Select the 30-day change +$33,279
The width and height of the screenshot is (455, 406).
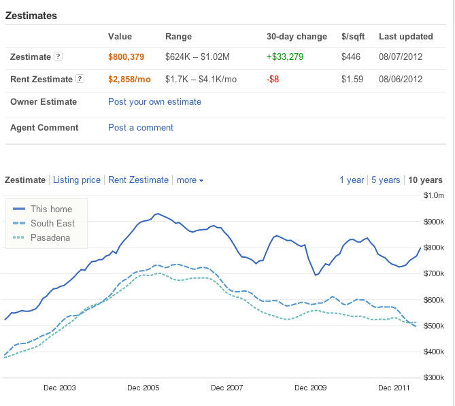click(x=285, y=56)
